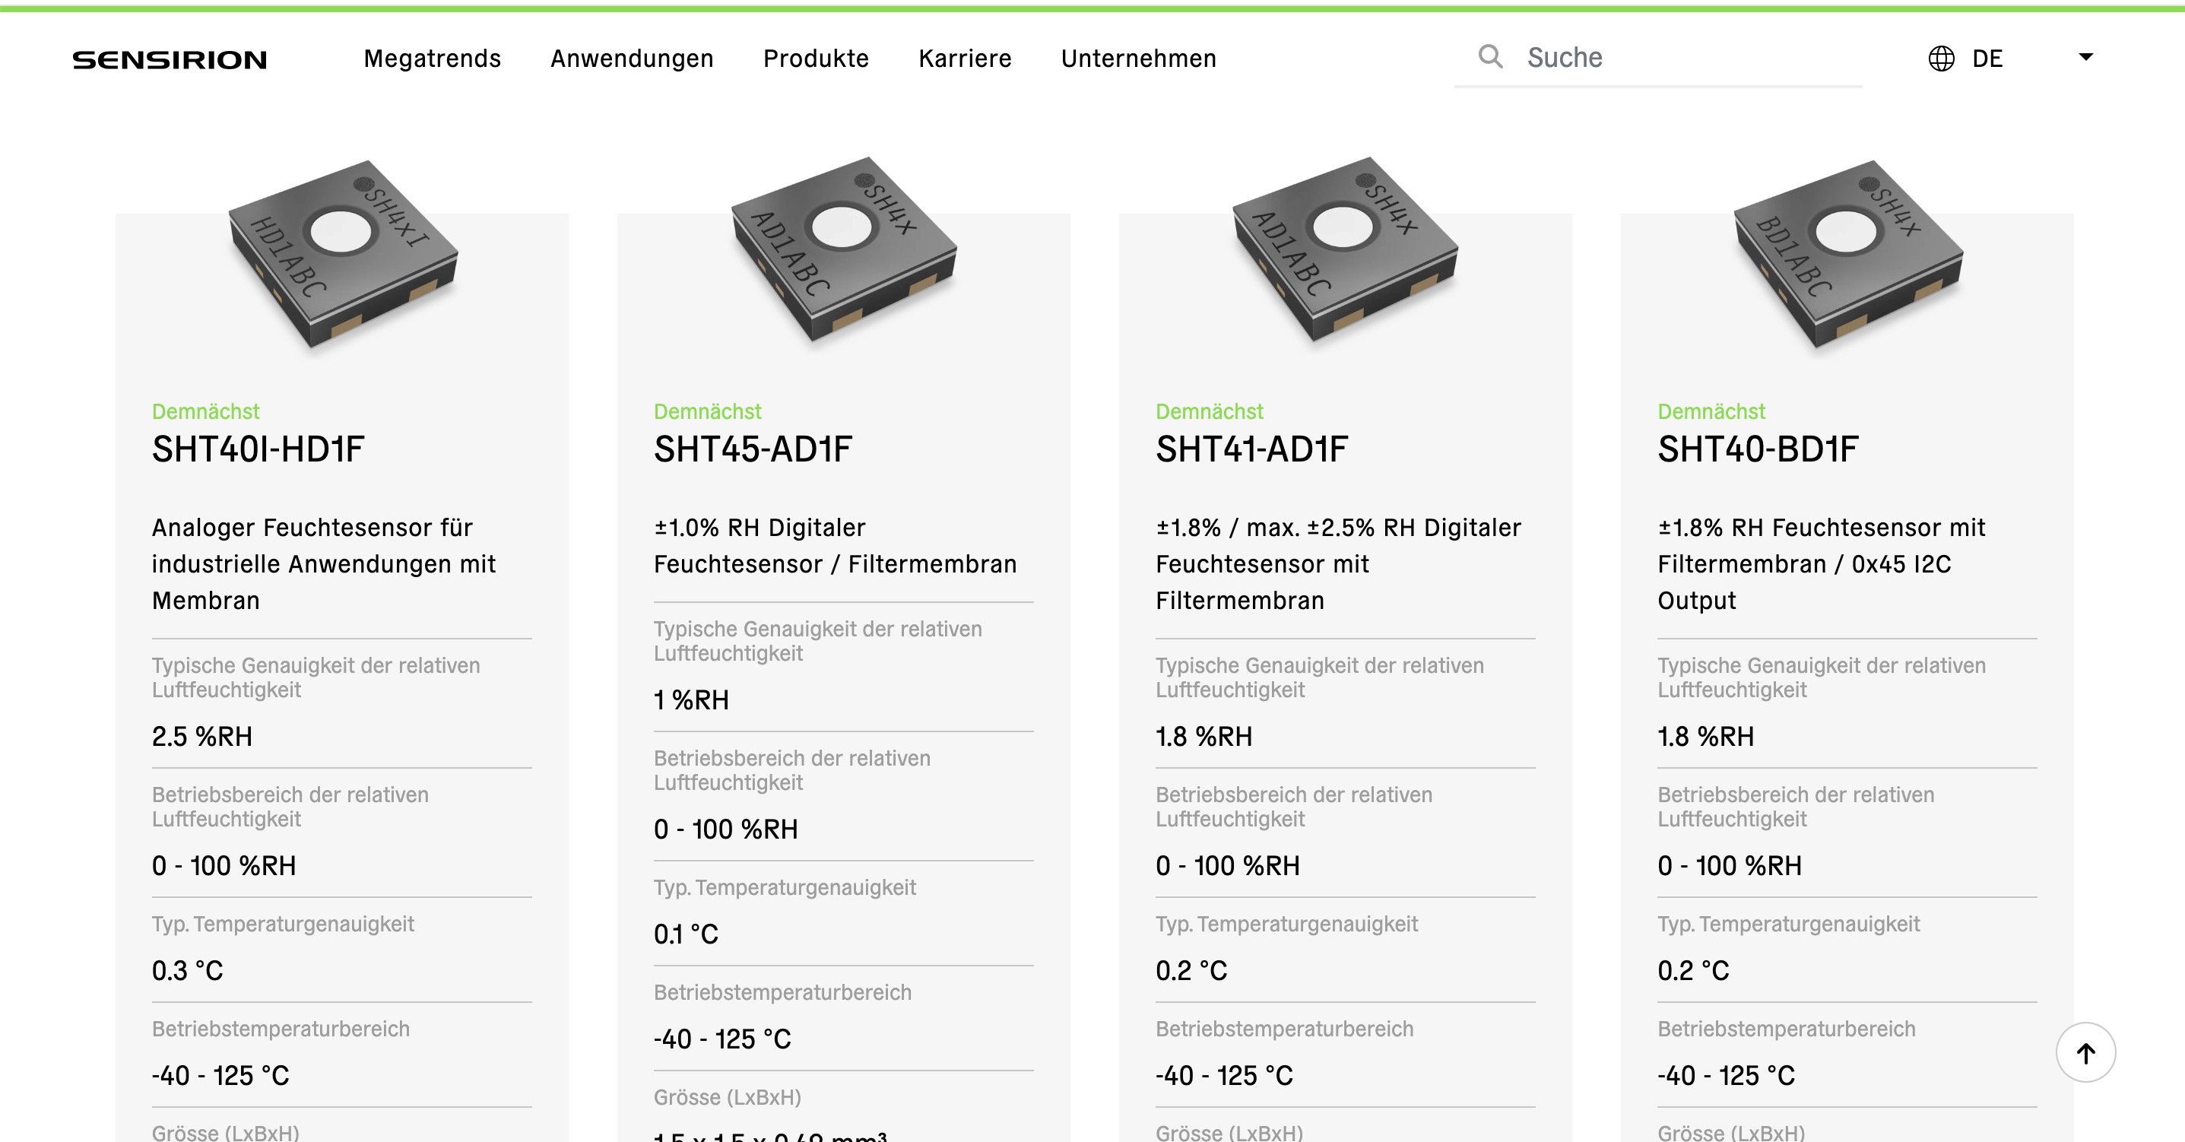Open the Produkte menu

pos(816,59)
